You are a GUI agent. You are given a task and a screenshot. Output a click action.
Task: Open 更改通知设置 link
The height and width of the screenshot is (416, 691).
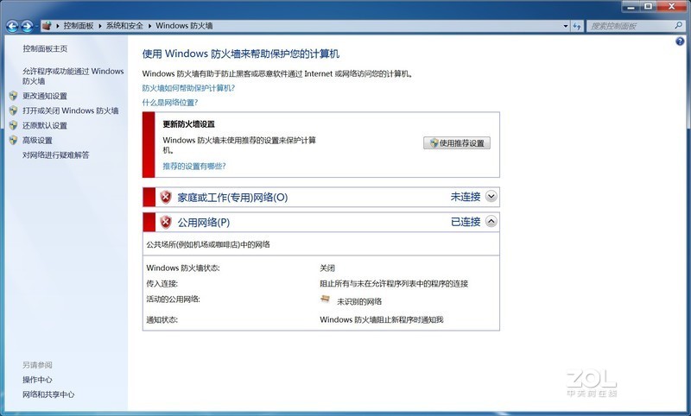coord(45,96)
